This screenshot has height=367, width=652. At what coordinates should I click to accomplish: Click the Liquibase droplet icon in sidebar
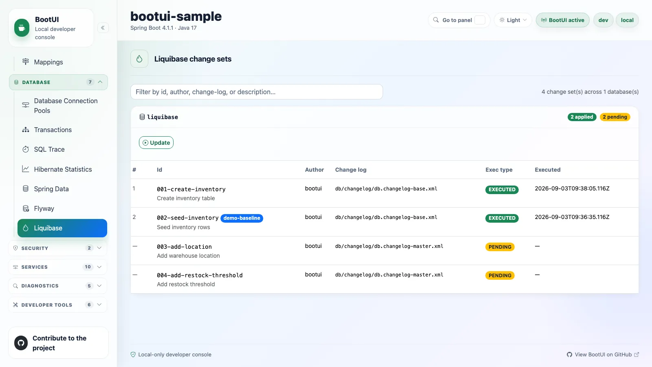point(26,228)
